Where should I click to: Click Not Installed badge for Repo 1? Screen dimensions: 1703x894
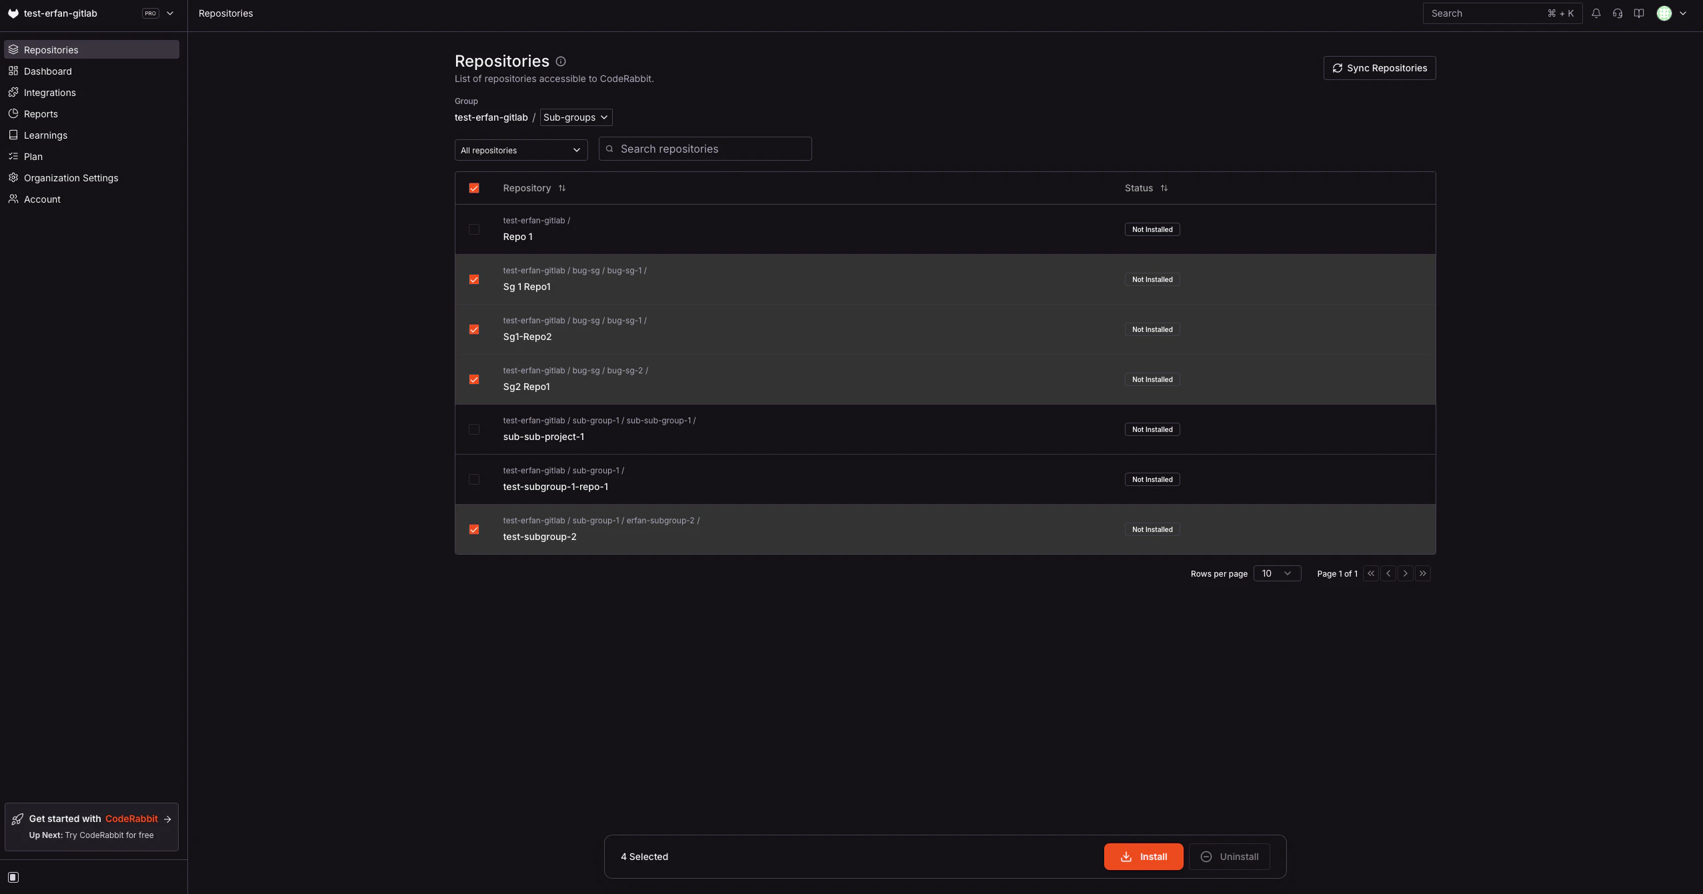click(1152, 229)
